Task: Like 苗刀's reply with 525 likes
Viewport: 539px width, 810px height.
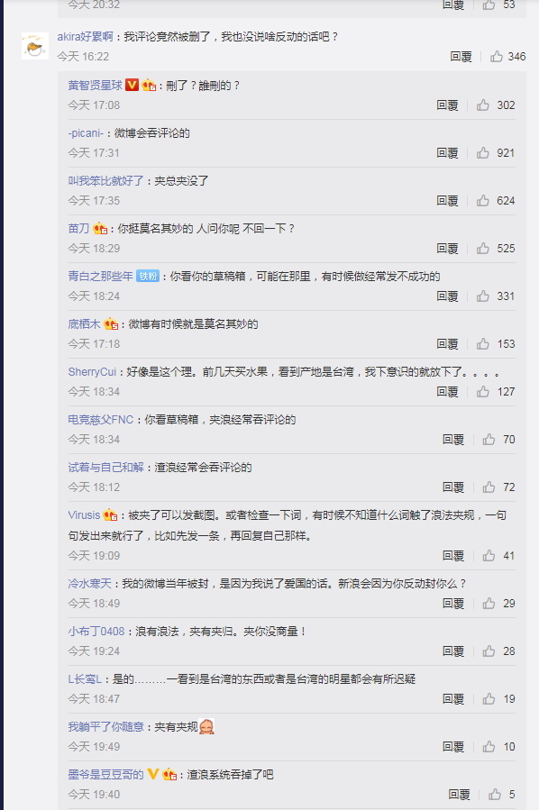Action: tap(483, 249)
